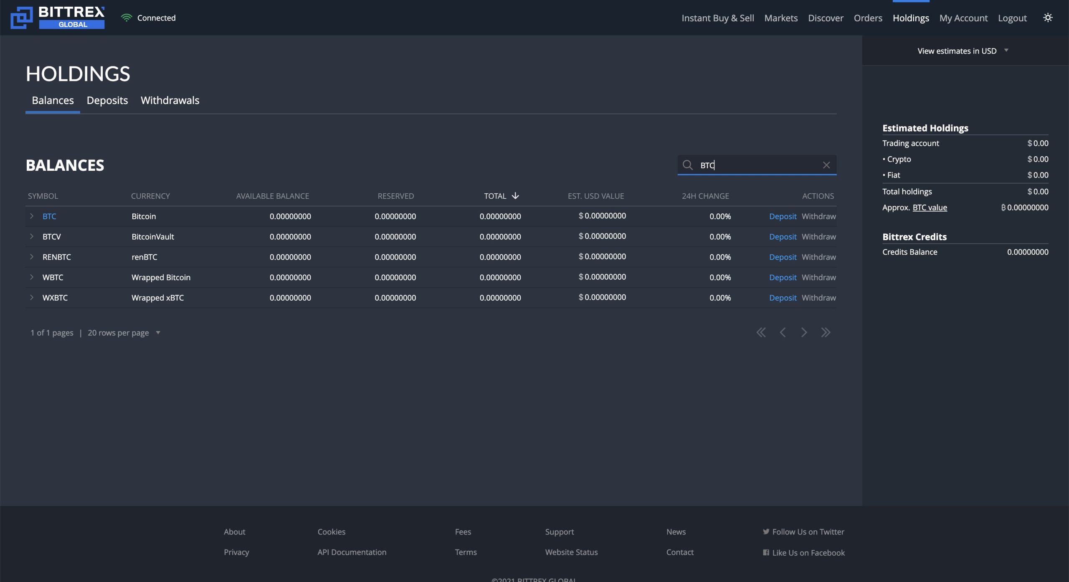This screenshot has width=1069, height=582.
Task: Click the Bittrex Global logo
Action: [x=58, y=18]
